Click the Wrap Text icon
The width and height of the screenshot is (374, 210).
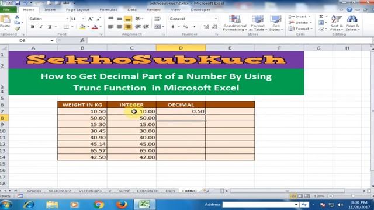157,19
